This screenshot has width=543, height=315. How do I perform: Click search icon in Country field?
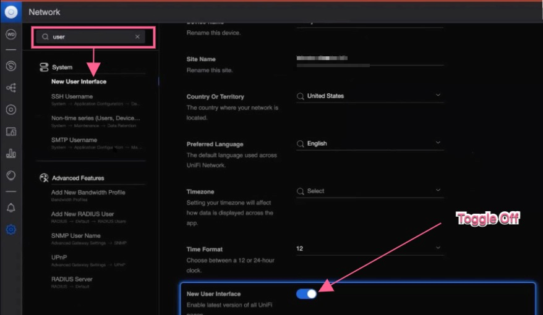300,96
